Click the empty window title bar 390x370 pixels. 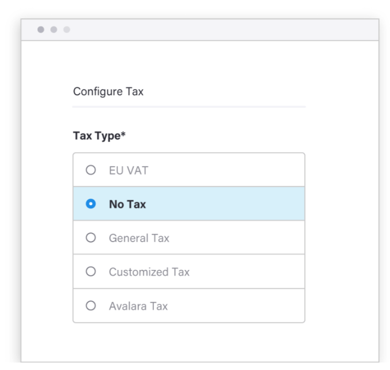[214, 29]
